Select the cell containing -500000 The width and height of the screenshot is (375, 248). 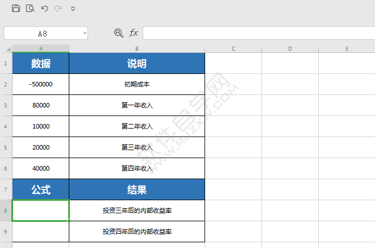tap(41, 84)
